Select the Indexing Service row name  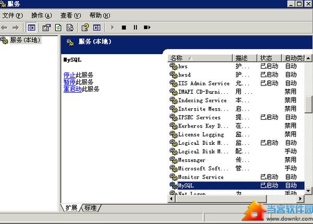click(202, 100)
